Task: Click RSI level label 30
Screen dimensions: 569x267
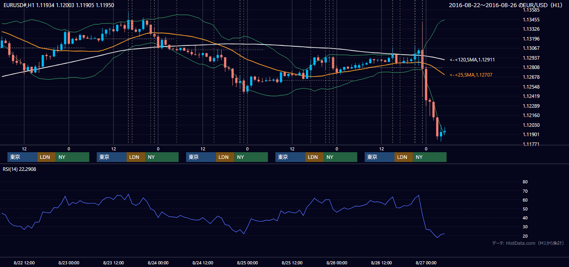Action: 525,227
